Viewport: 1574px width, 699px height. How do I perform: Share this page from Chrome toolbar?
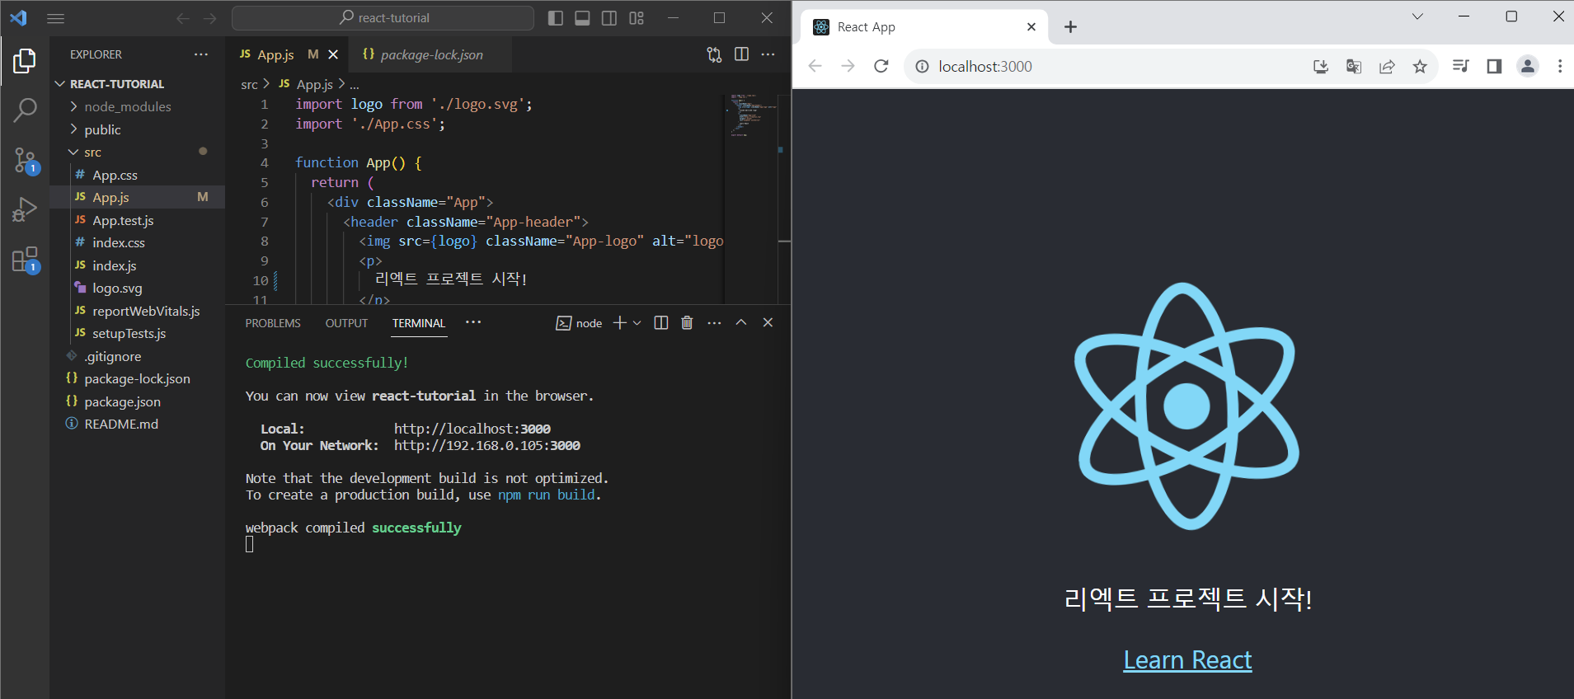[1387, 67]
